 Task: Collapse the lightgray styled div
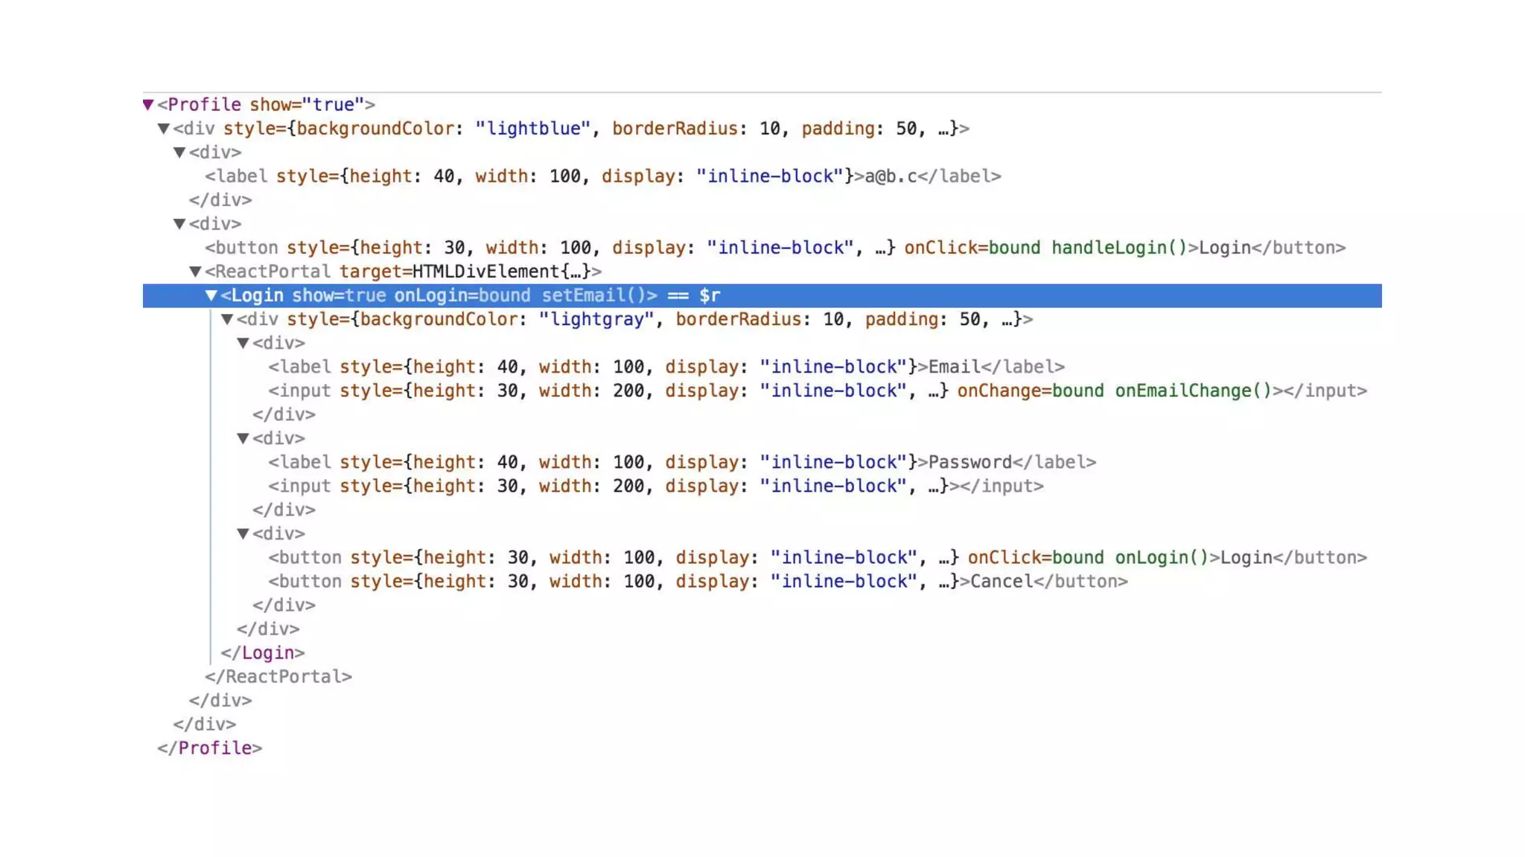[x=227, y=319]
